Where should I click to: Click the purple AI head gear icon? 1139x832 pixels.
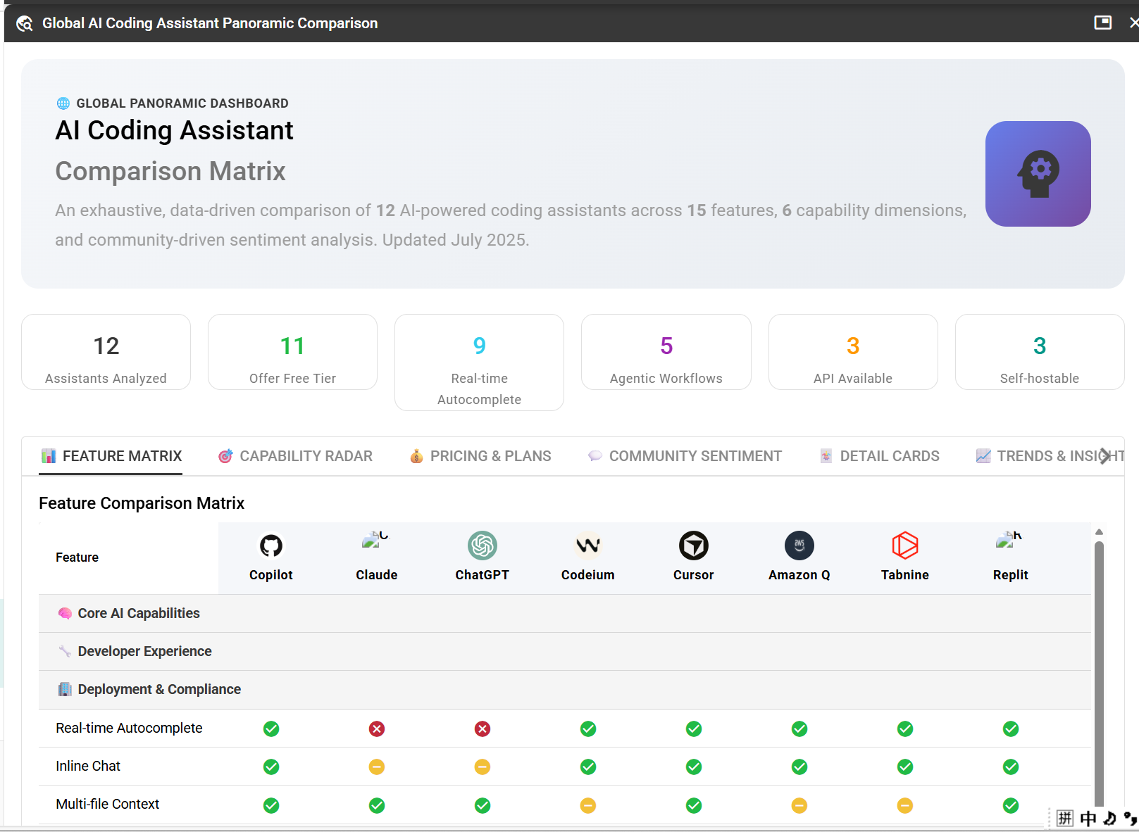tap(1038, 174)
